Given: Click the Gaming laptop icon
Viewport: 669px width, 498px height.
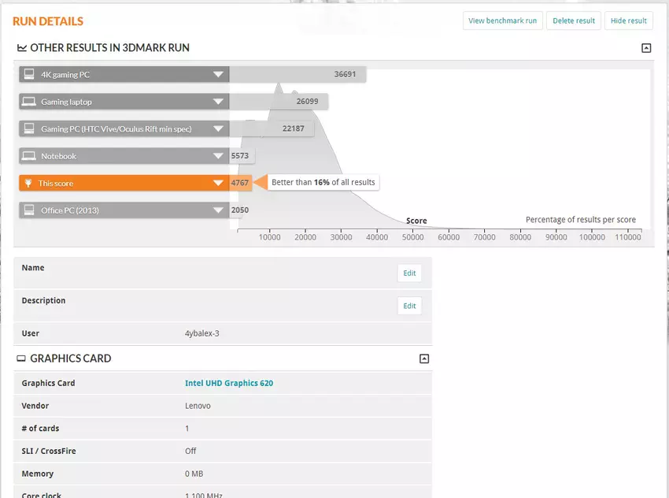Looking at the screenshot, I should (29, 102).
